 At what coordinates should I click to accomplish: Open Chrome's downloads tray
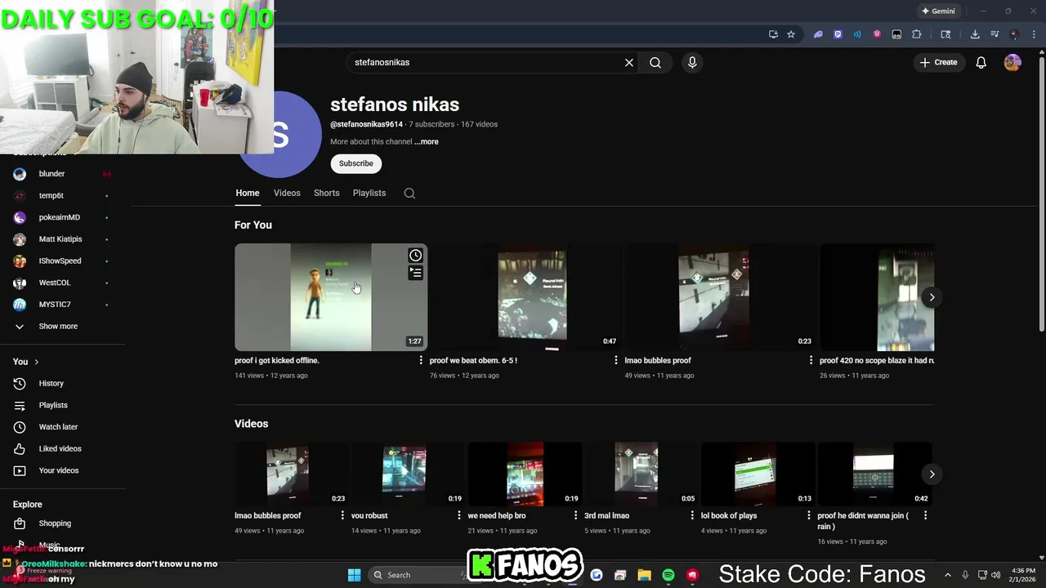point(975,34)
